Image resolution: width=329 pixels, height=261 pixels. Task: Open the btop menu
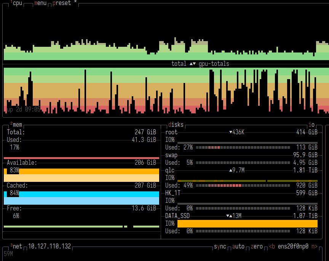coord(40,3)
